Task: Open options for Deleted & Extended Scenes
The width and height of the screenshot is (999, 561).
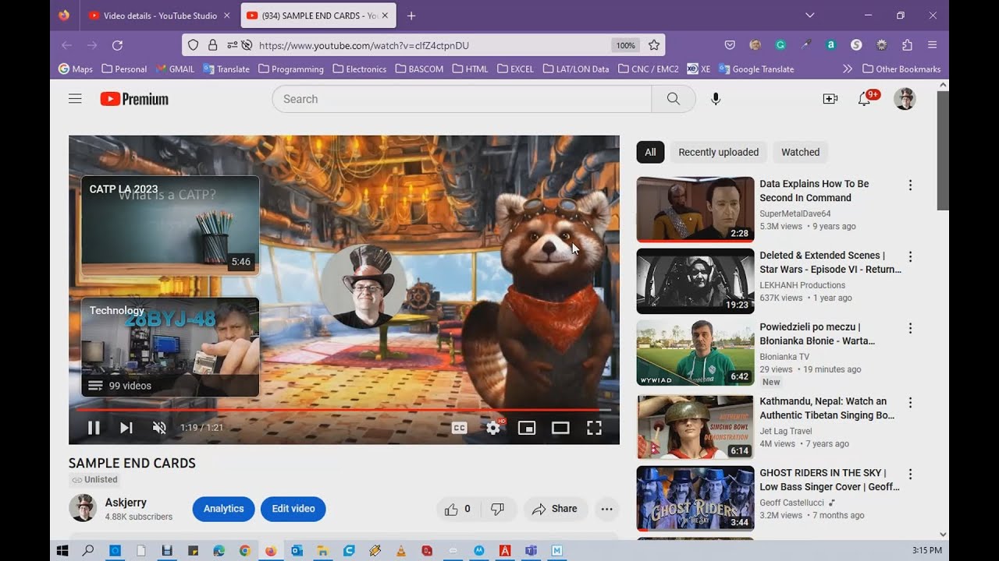Action: [x=910, y=257]
